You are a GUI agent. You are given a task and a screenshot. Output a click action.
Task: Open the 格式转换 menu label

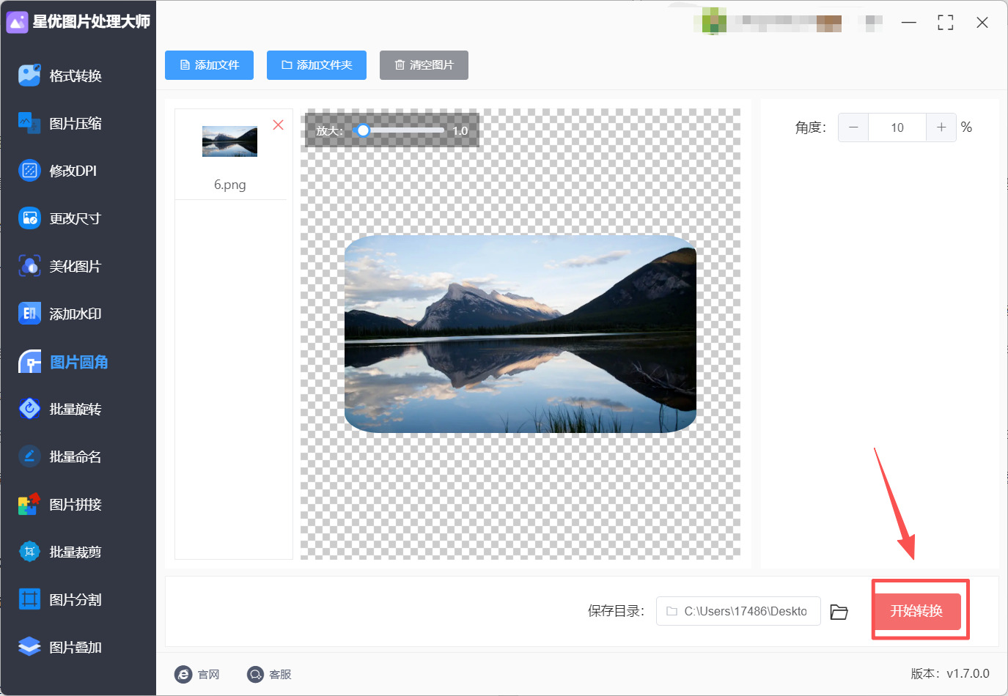pyautogui.click(x=76, y=75)
